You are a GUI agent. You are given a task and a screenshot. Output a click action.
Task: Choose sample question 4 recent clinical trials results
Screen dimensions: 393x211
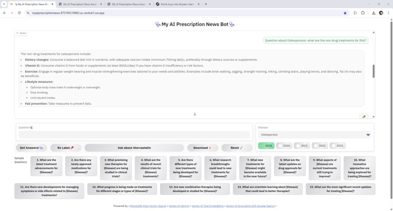click(151, 168)
